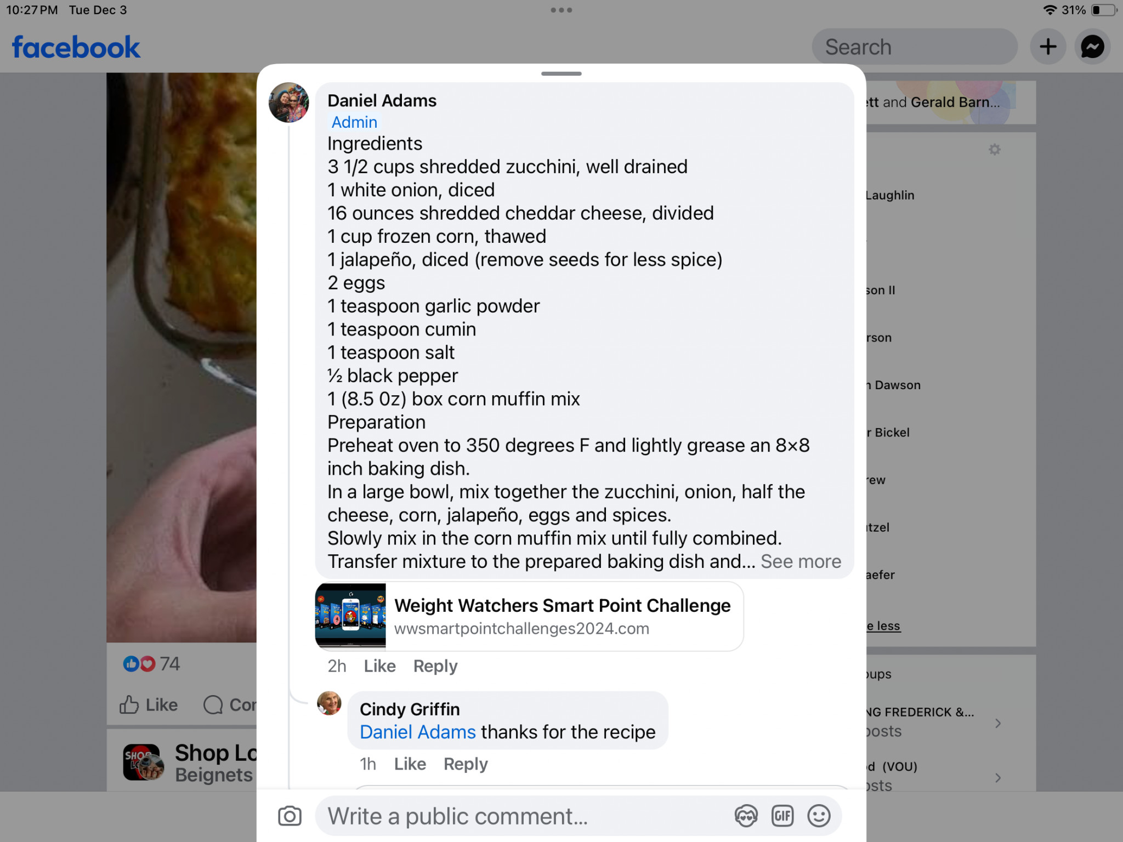Reply to Cindy Griffin's comment
The width and height of the screenshot is (1123, 842).
[x=466, y=764]
